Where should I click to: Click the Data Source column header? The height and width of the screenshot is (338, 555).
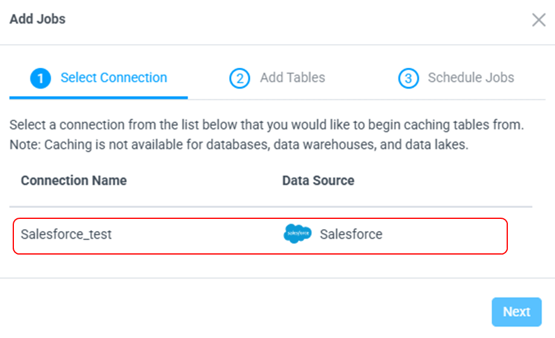coord(318,181)
